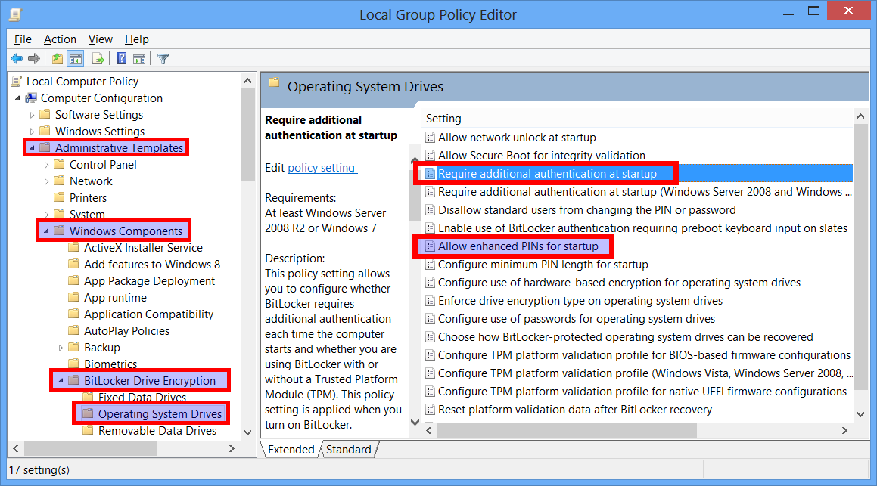Image resolution: width=877 pixels, height=486 pixels.
Task: Select the Extended tab button
Action: tap(291, 449)
